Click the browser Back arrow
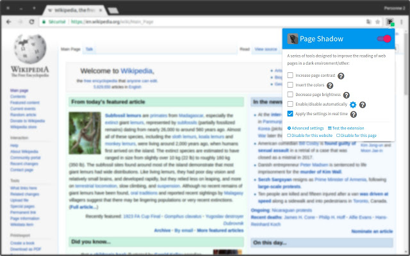The height and width of the screenshot is (256, 410). click(8, 22)
